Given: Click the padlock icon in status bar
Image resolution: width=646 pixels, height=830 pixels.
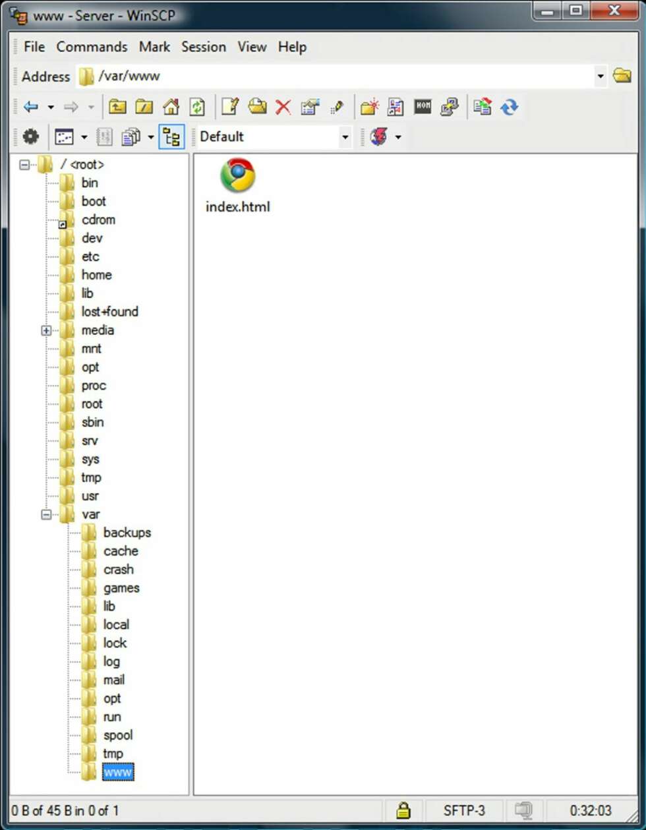Looking at the screenshot, I should click(x=403, y=810).
